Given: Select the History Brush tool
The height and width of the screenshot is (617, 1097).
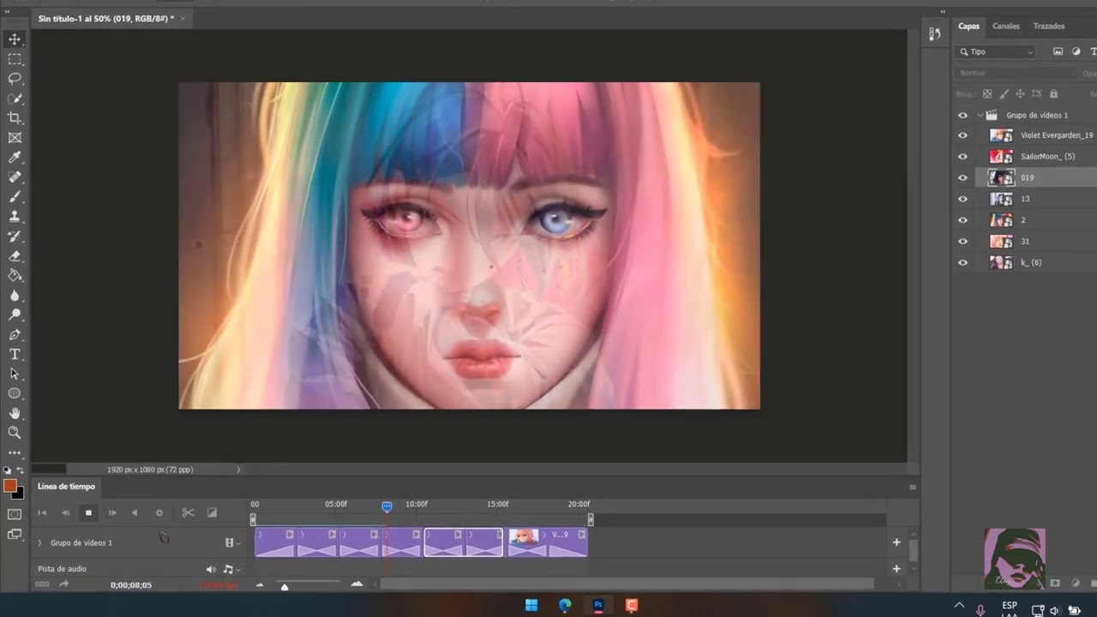Looking at the screenshot, I should click(15, 237).
